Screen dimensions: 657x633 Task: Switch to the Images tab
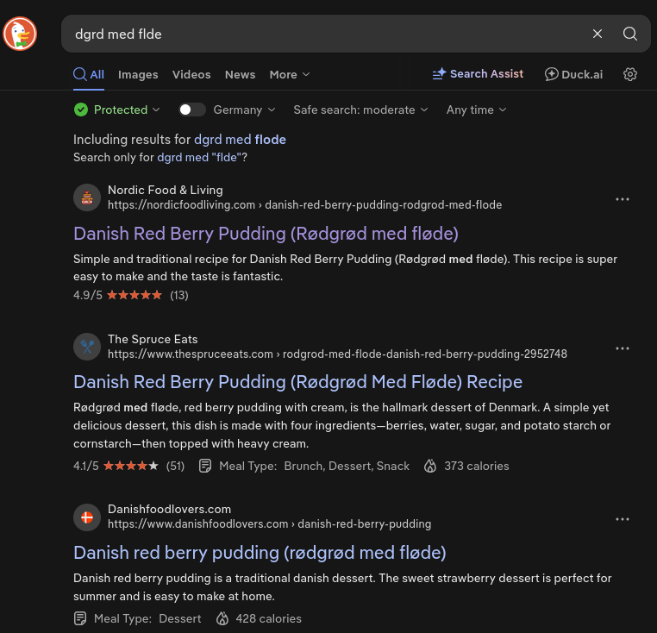(x=138, y=75)
